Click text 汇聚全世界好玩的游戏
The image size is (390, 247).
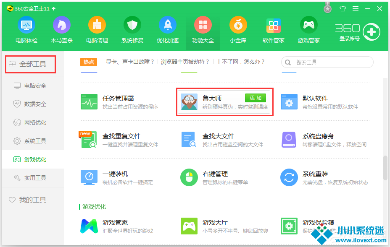pyautogui.click(x=128, y=231)
